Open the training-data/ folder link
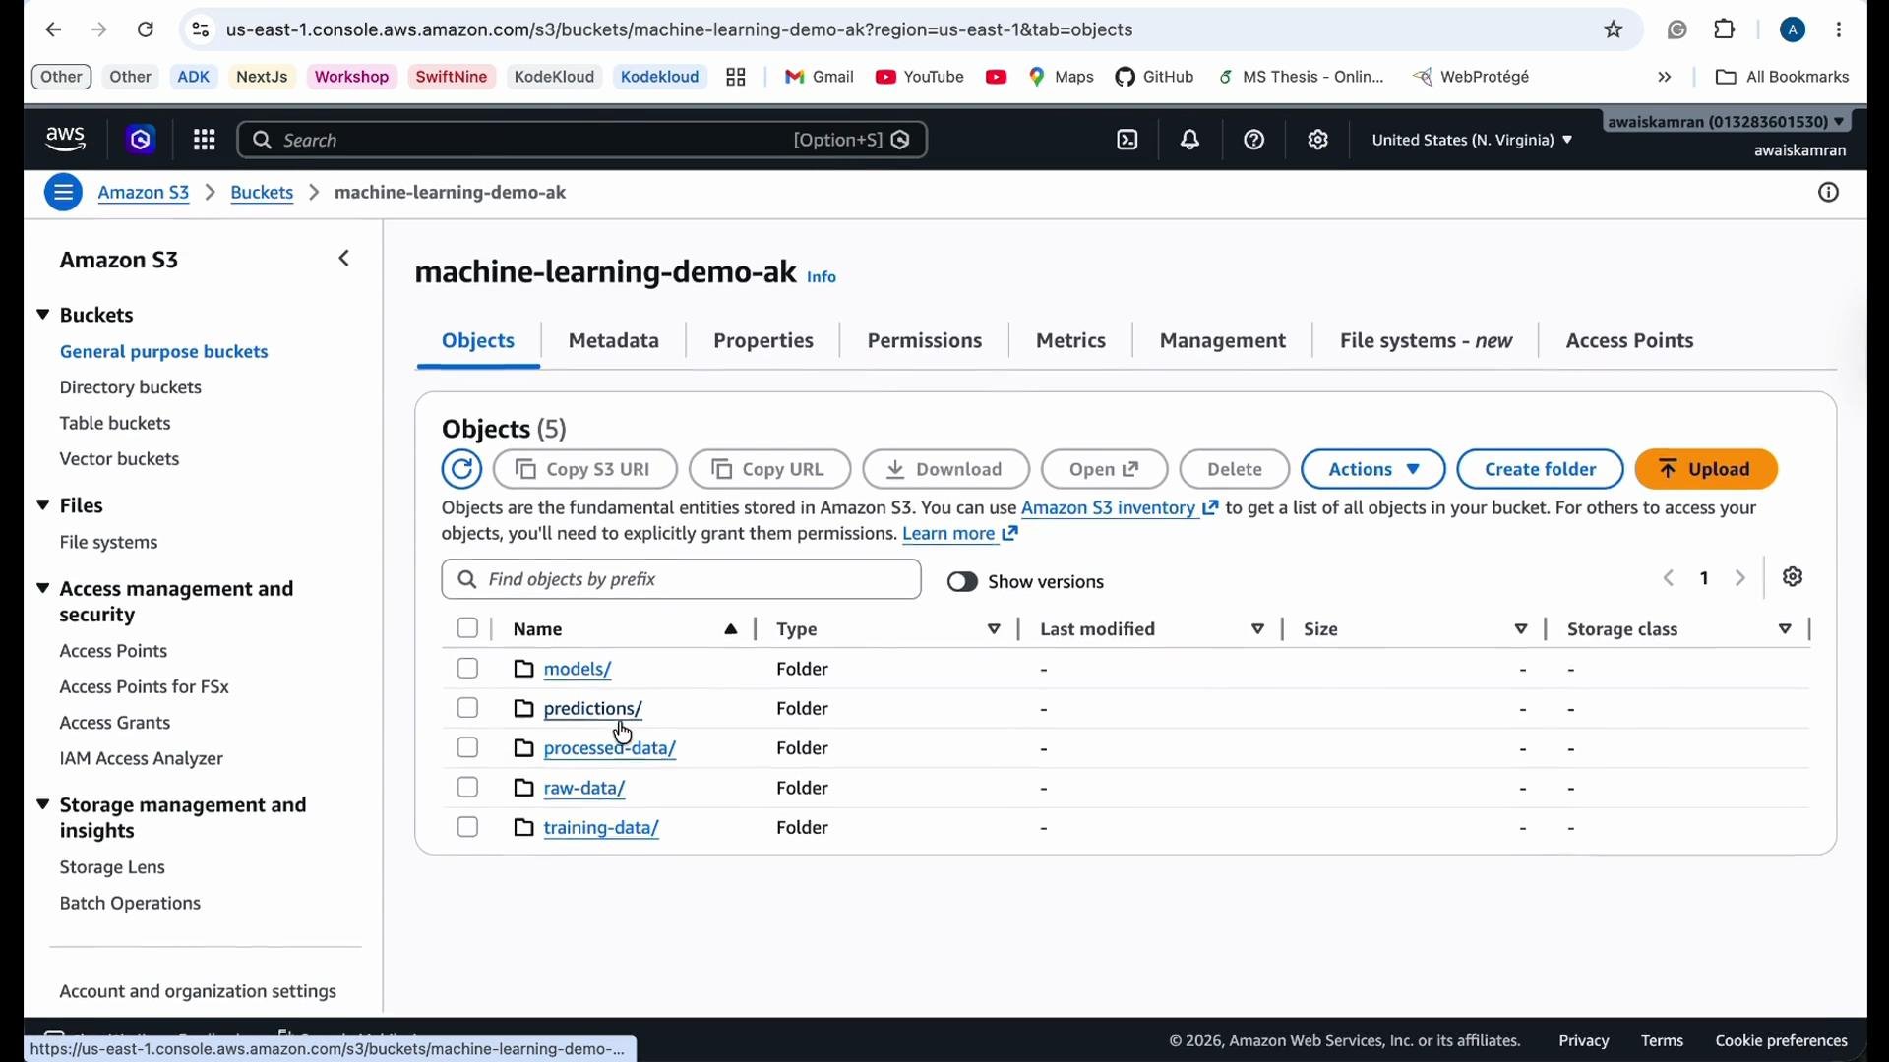The image size is (1889, 1062). [601, 829]
